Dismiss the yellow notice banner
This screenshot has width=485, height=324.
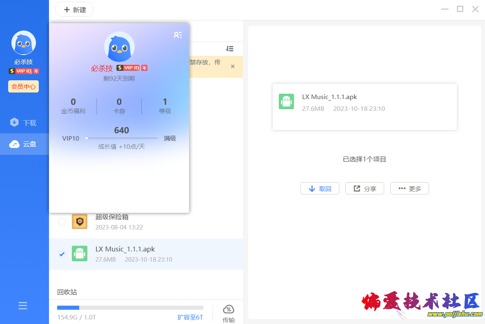[x=233, y=66]
